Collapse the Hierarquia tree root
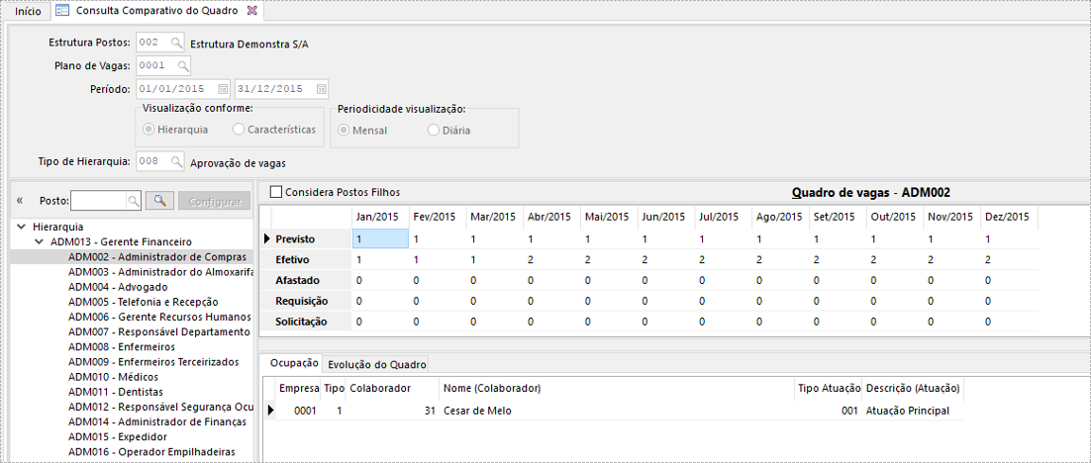Viewport: 1091px width, 463px height. click(22, 227)
